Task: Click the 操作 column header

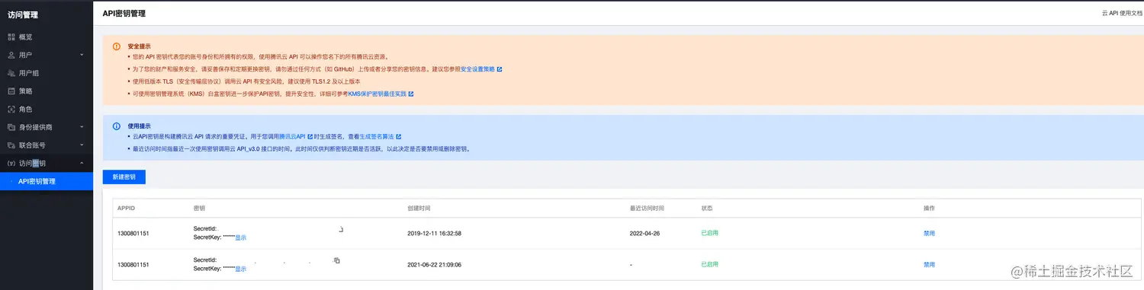Action: coord(929,208)
